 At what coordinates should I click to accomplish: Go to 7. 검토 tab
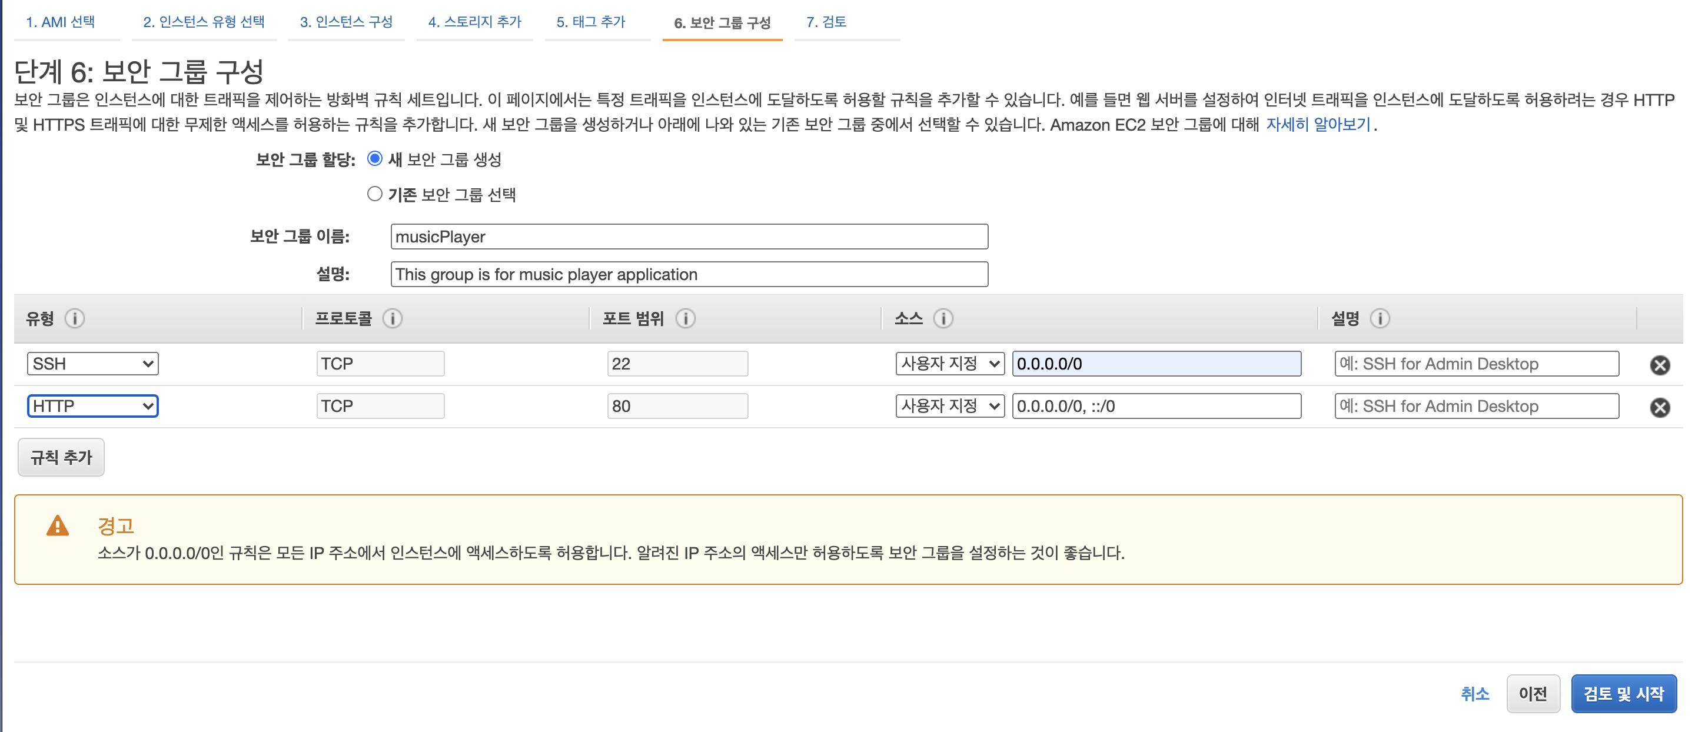(x=826, y=22)
